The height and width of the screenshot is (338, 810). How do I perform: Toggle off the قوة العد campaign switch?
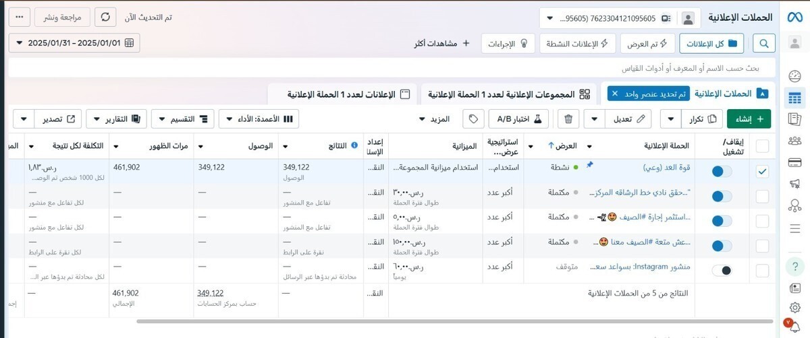[x=722, y=172]
